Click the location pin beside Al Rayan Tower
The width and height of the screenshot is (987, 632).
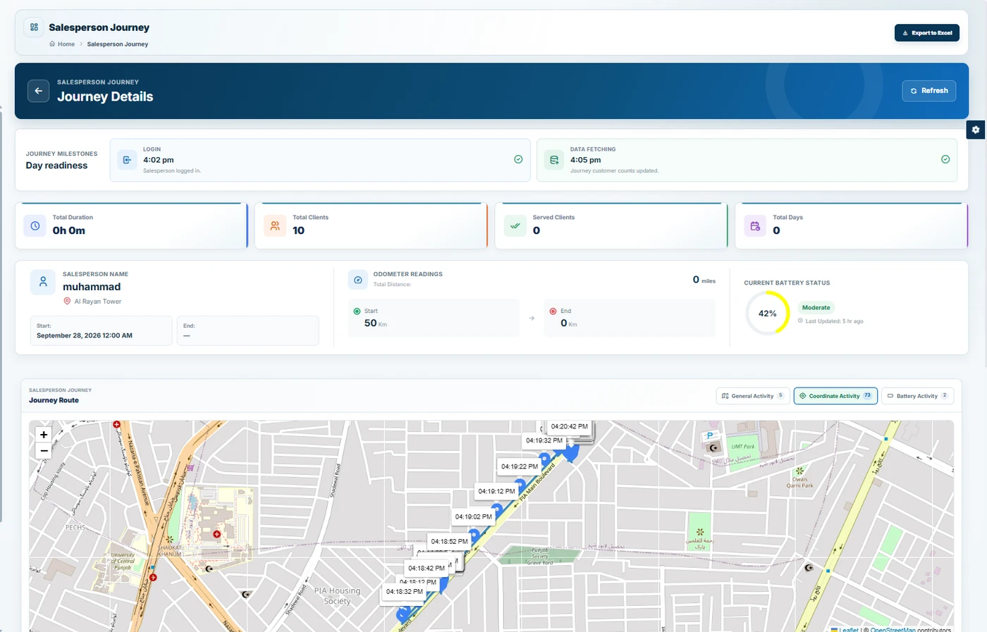point(68,301)
